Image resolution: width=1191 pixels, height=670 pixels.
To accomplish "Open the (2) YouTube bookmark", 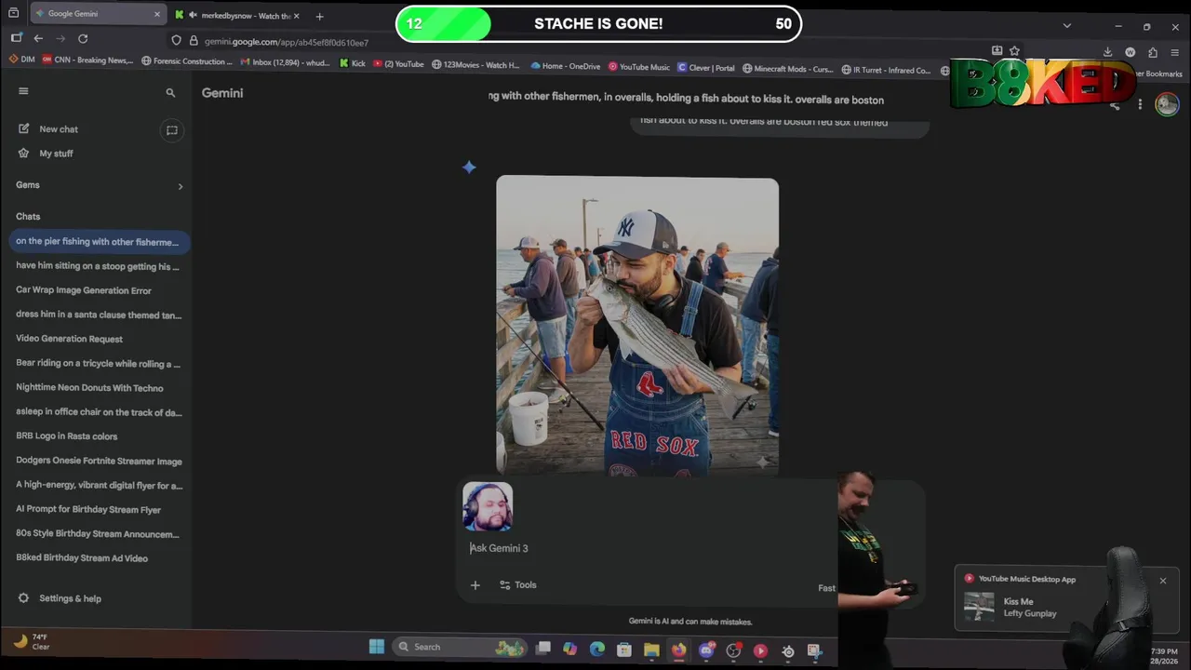I will coord(398,64).
